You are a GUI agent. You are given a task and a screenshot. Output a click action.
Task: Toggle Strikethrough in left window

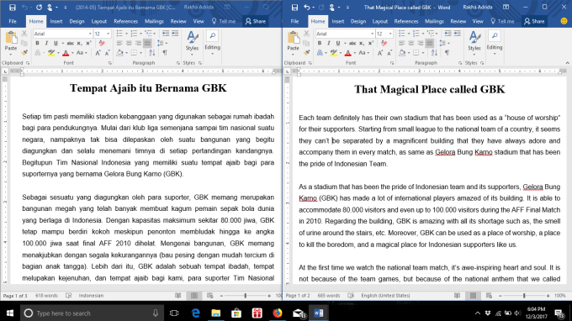click(70, 44)
